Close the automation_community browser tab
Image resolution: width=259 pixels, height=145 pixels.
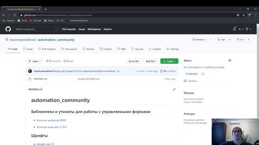(x=39, y=9)
